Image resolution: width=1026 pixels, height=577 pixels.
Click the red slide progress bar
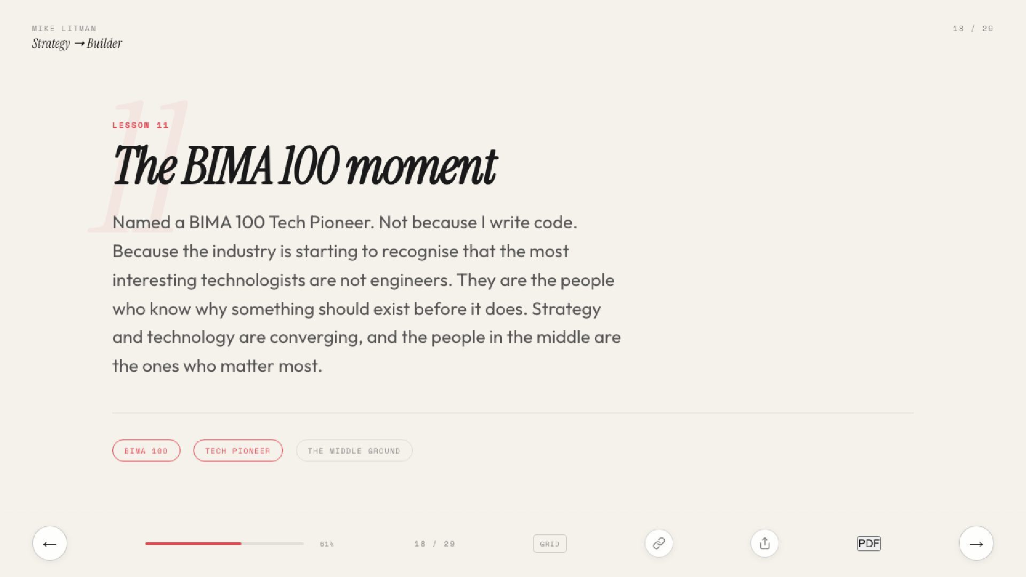(192, 543)
